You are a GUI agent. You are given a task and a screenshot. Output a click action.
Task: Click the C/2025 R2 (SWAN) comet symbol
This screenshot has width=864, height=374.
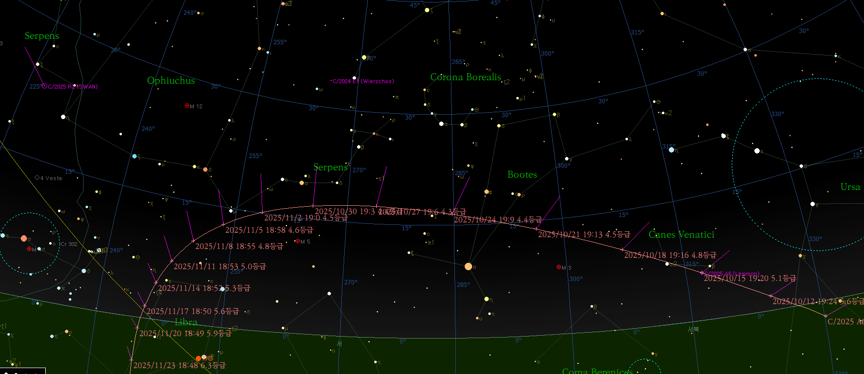(x=45, y=86)
